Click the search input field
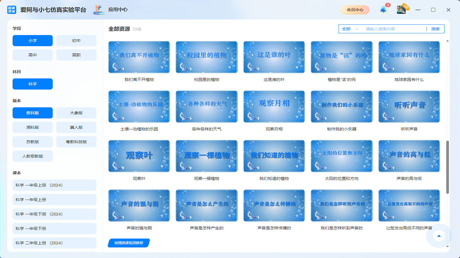 [x=392, y=29]
